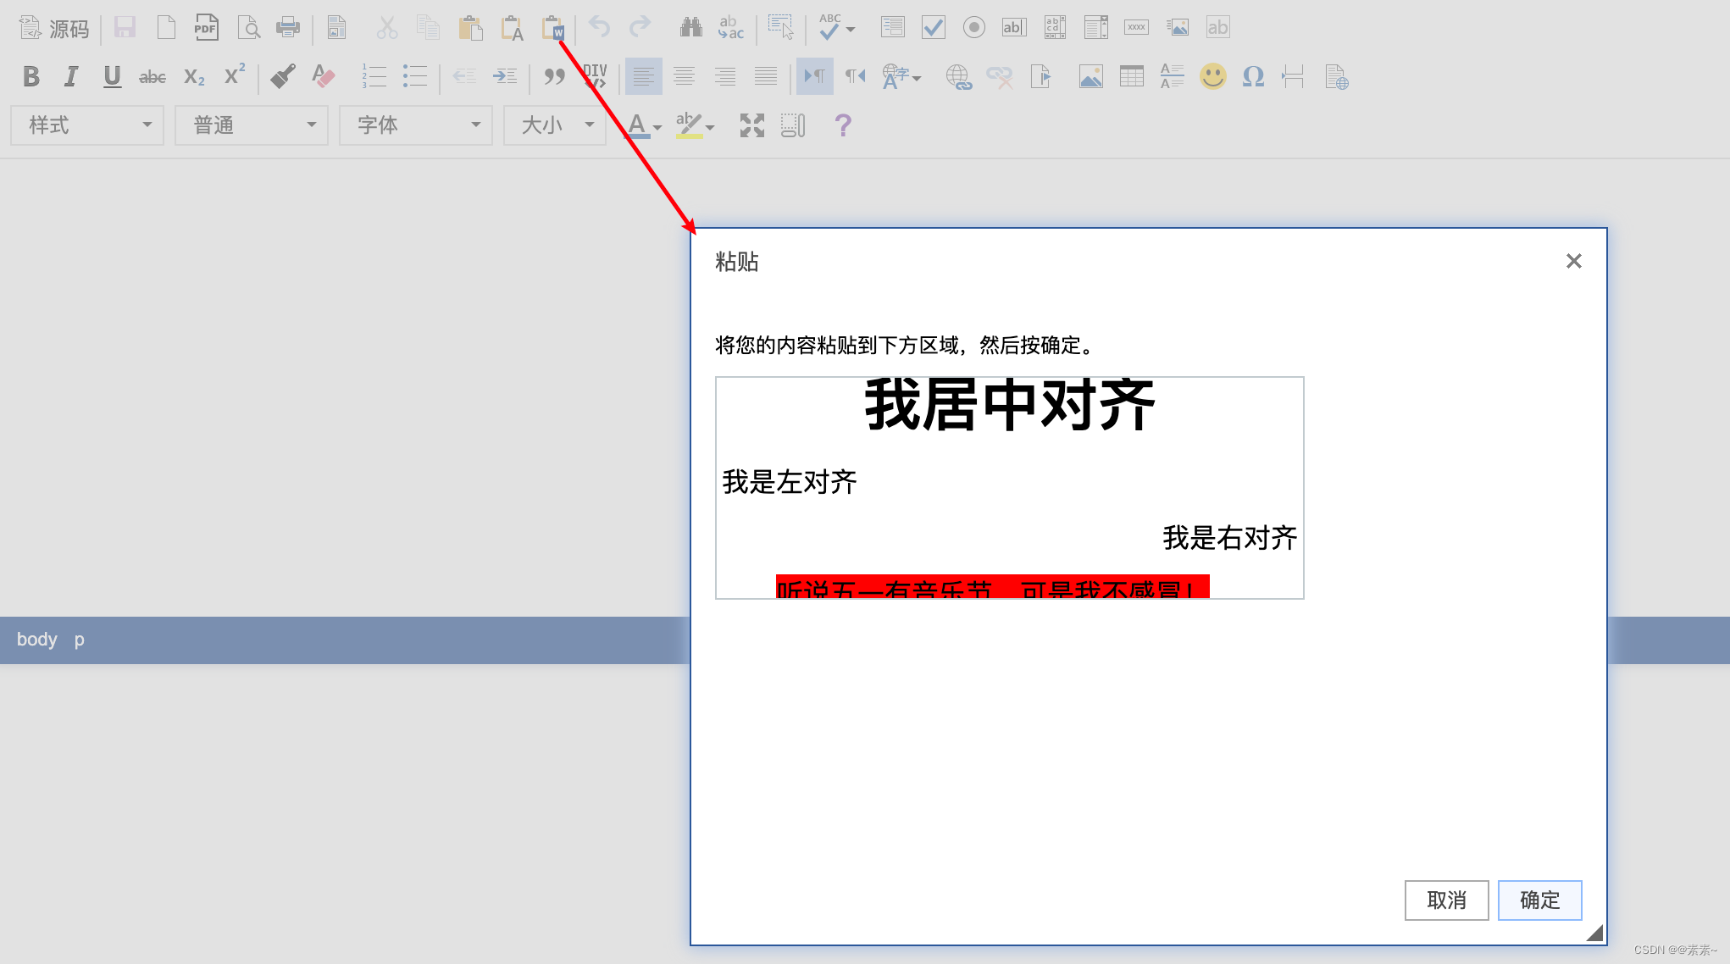Viewport: 1730px width, 964px height.
Task: Toggle block quote
Action: (x=554, y=77)
